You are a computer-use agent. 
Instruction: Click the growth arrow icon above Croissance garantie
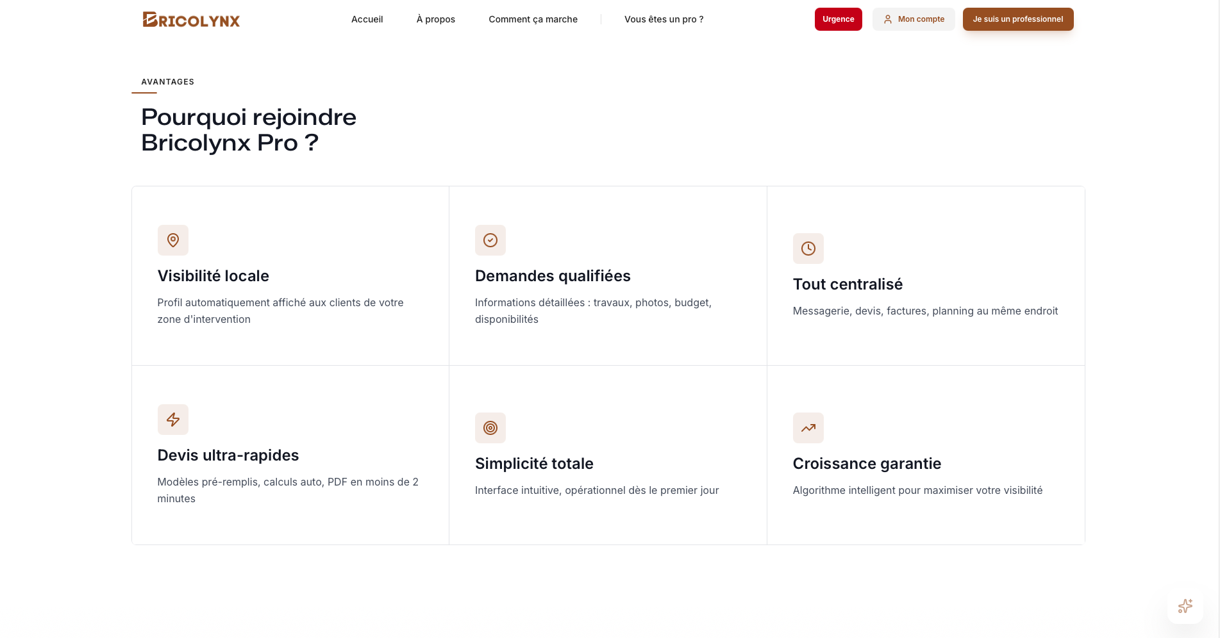[808, 428]
